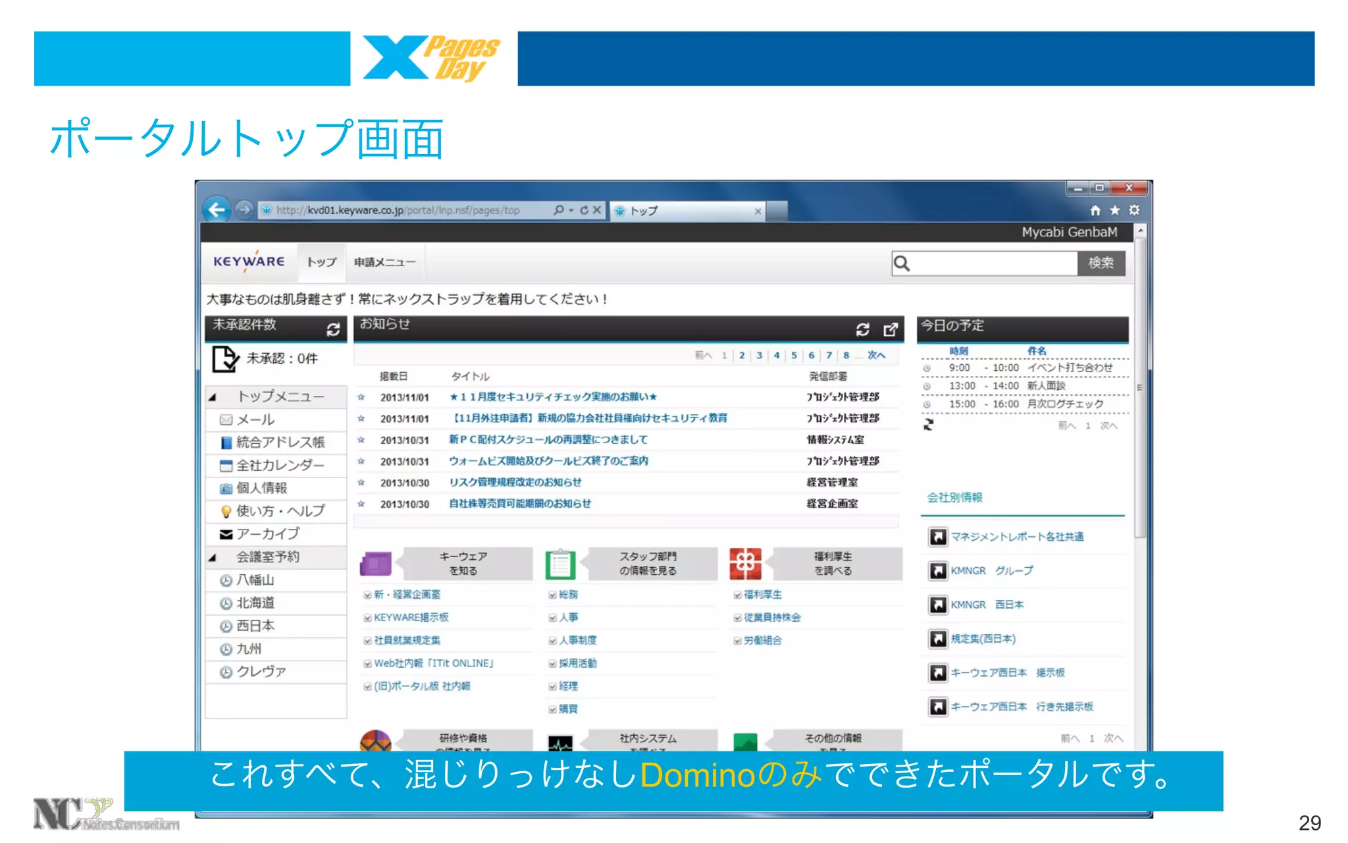Go to 次へ in notices pager

click(876, 356)
